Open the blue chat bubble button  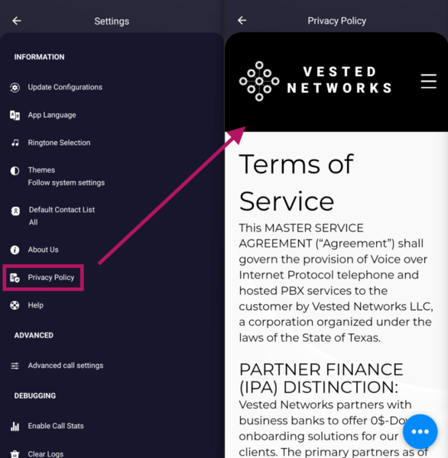[420, 431]
